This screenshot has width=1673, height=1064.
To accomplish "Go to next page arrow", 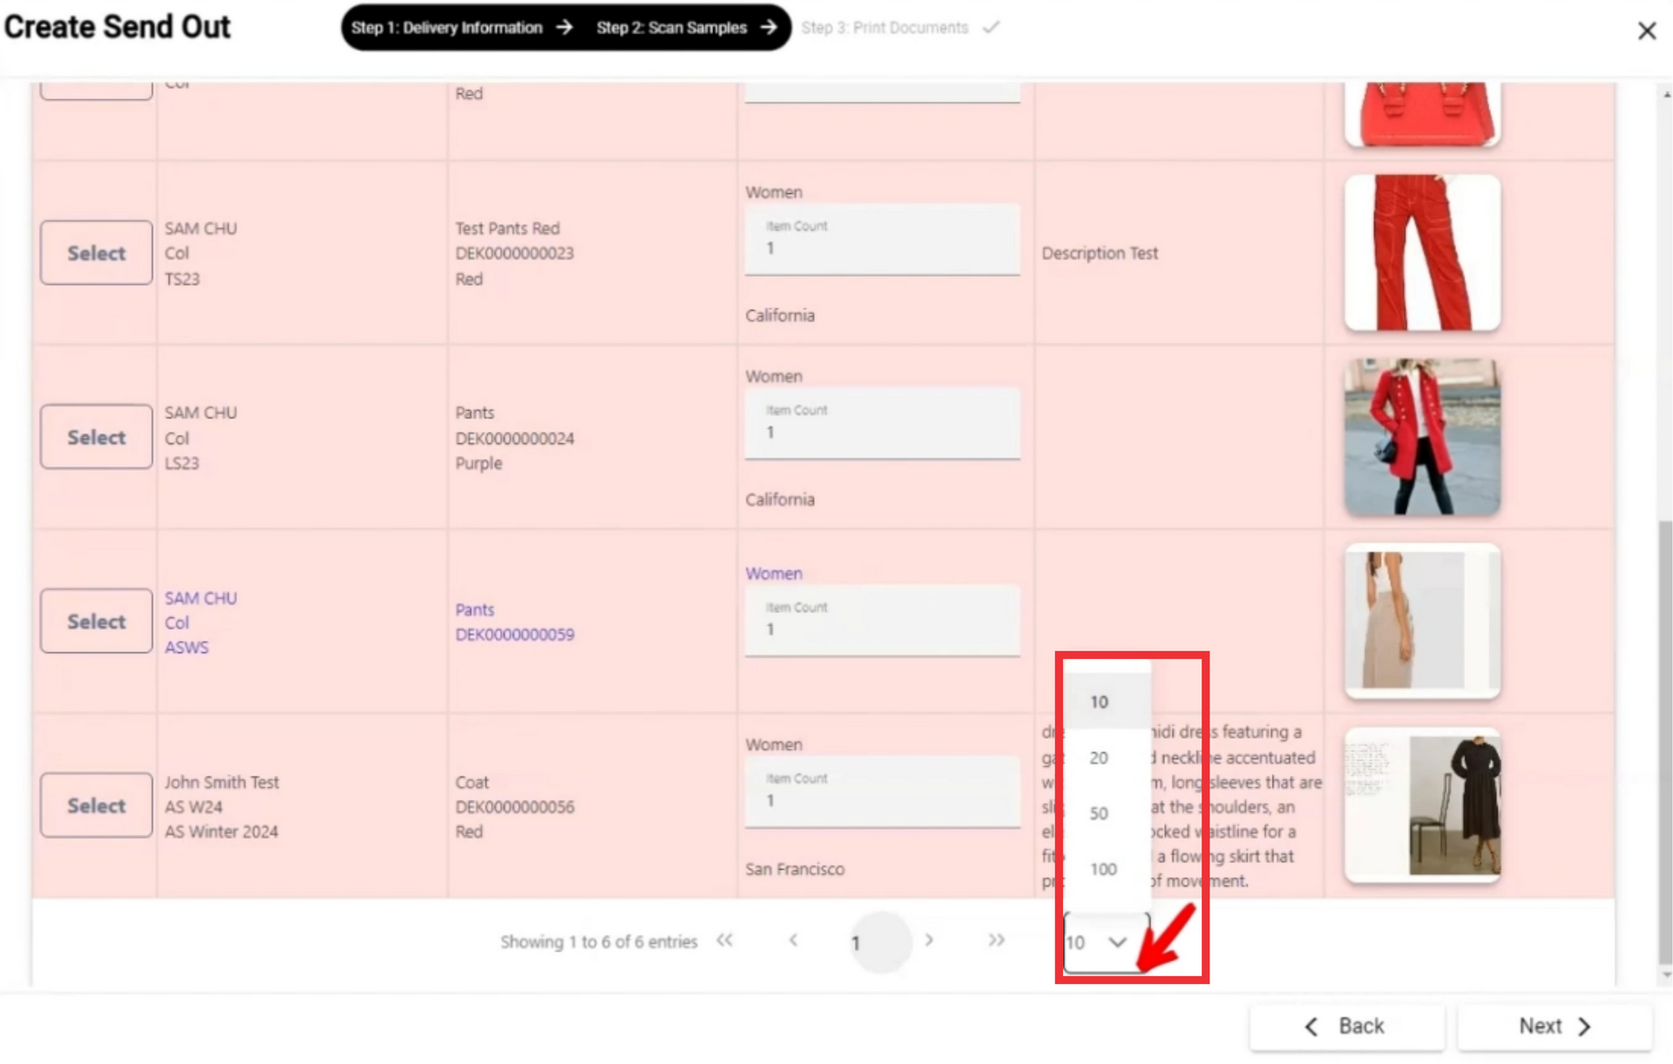I will click(x=929, y=940).
